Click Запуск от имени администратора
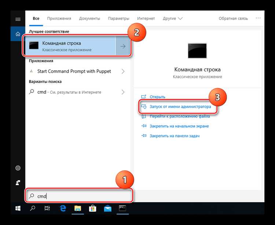275x225 pixels. (180, 107)
